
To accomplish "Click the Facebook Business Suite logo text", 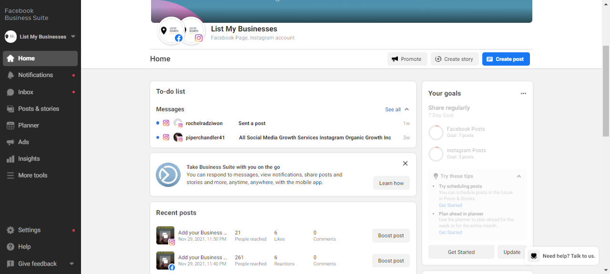I will [x=26, y=14].
